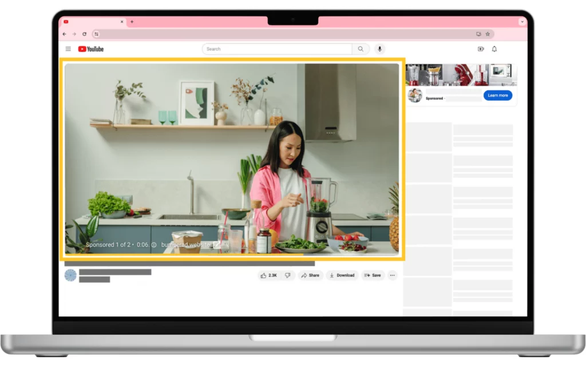586x366 pixels.
Task: Toggle the like on the video
Action: 264,275
